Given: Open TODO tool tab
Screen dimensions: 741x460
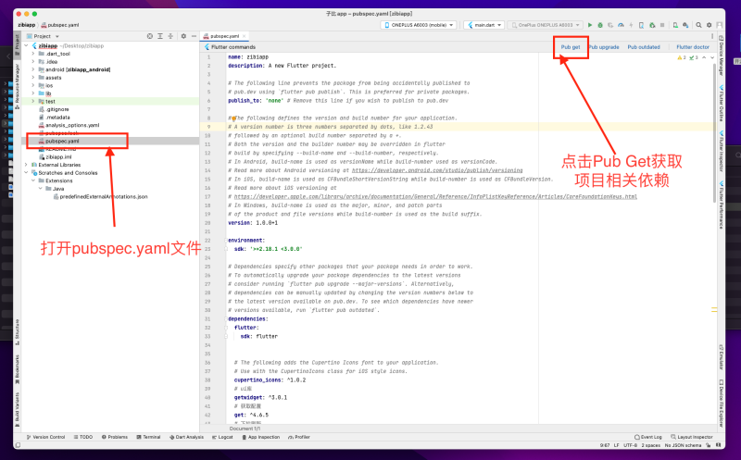Looking at the screenshot, I should [83, 438].
